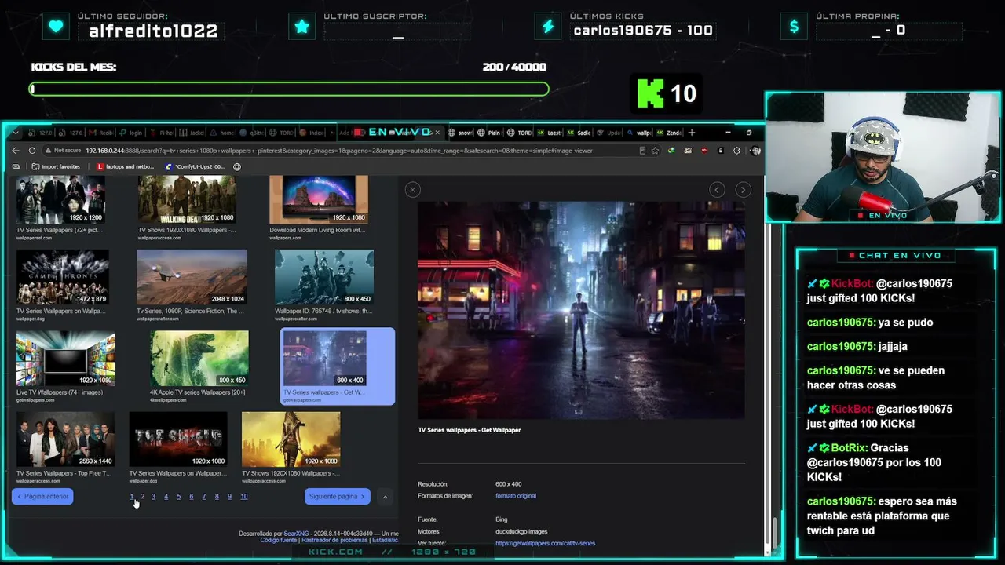
Task: Open the ComfyUI-Ups2 bookmark
Action: 195,166
